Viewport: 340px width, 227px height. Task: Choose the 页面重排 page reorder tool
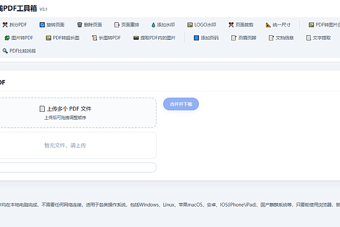(126, 25)
